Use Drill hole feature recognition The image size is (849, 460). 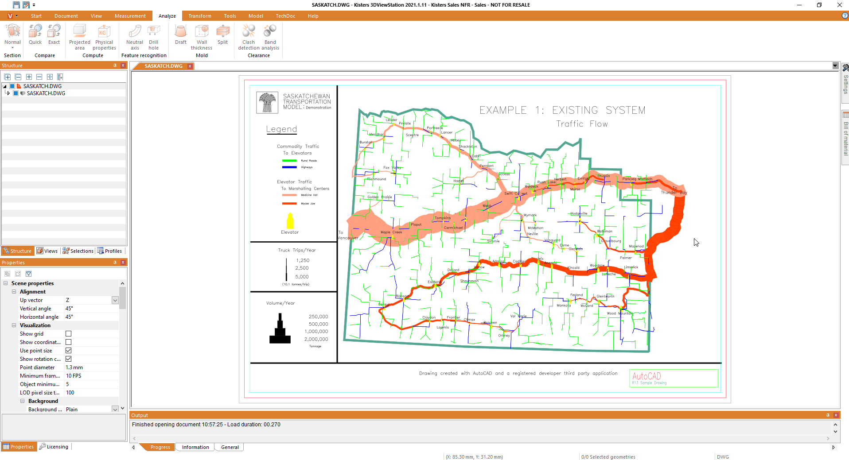[154, 38]
